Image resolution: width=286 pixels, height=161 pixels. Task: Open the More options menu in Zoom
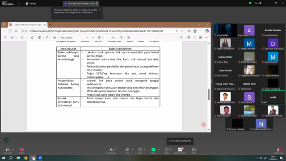(x=193, y=151)
